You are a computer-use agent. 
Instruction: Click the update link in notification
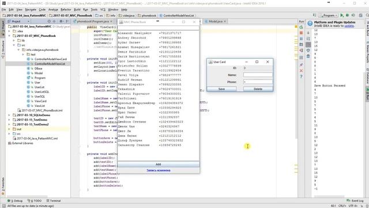[x=349, y=25]
